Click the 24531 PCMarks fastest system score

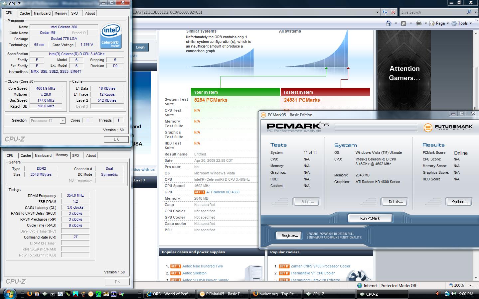pos(302,100)
